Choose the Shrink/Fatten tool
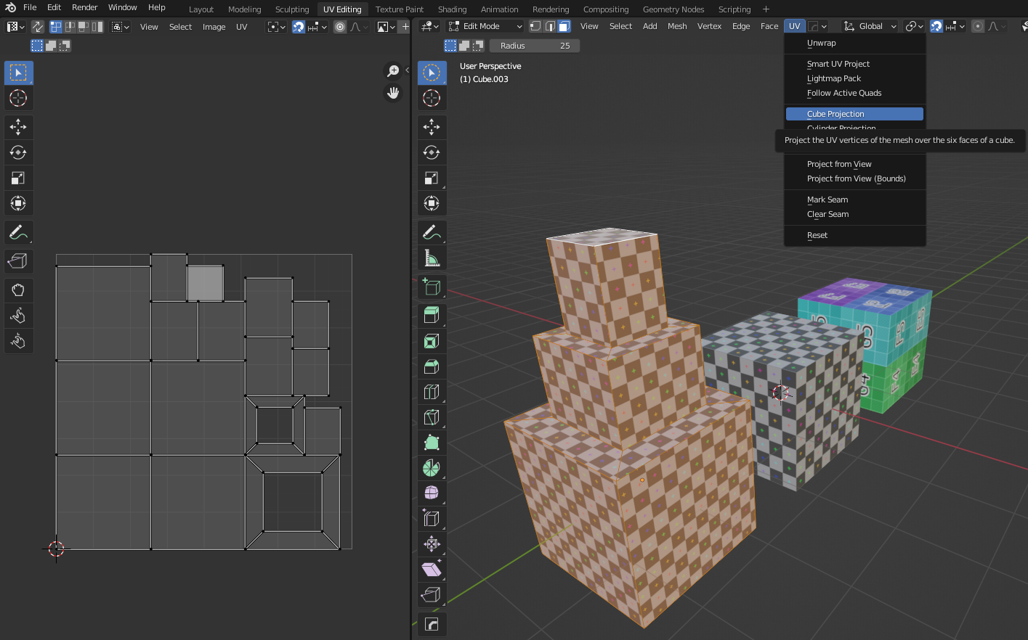 point(432,544)
